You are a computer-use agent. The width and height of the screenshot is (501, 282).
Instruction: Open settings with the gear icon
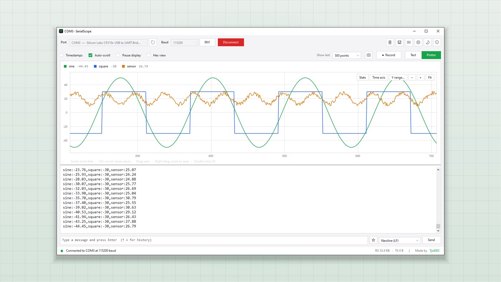click(x=418, y=42)
